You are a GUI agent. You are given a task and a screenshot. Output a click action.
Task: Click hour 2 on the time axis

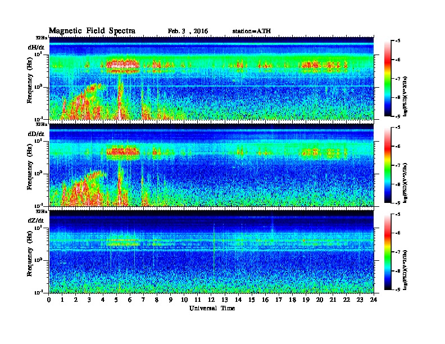tap(76, 300)
